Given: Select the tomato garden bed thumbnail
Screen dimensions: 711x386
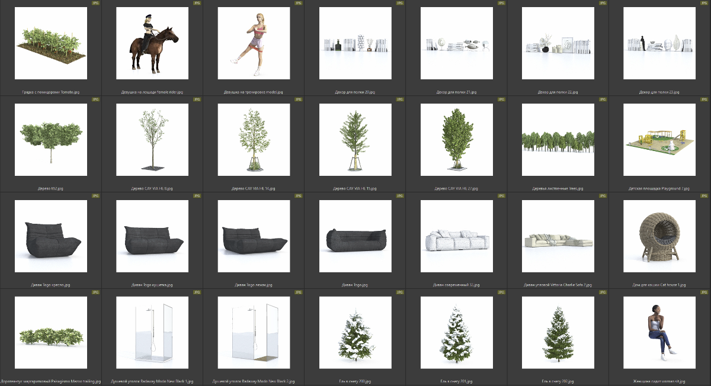Looking at the screenshot, I should tap(51, 45).
